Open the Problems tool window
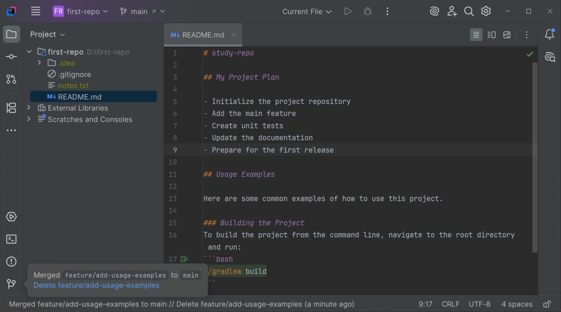This screenshot has width=561, height=312. [x=12, y=262]
